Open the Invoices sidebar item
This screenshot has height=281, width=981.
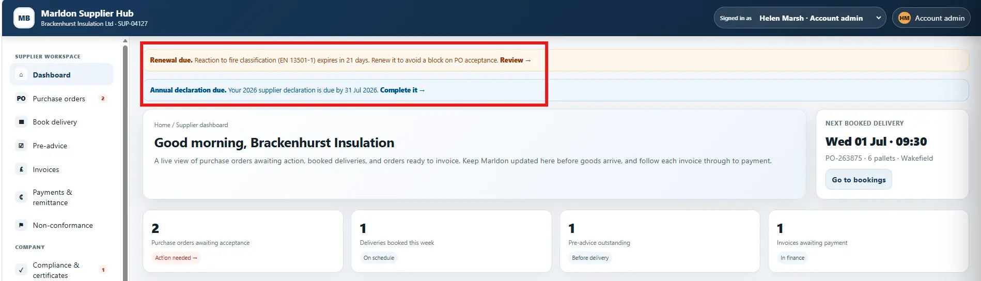pyautogui.click(x=61, y=169)
